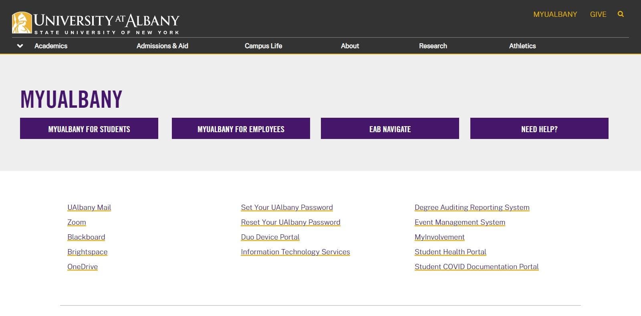This screenshot has height=316, width=641.
Task: Click the MYUALBANY link in top bar
Action: (x=555, y=14)
